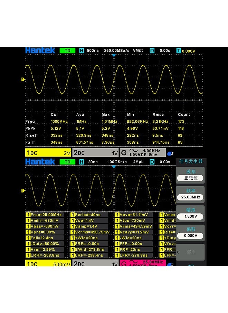Toggle channel 1 via the 1DC 2V label
The image size is (228, 313).
(48, 153)
